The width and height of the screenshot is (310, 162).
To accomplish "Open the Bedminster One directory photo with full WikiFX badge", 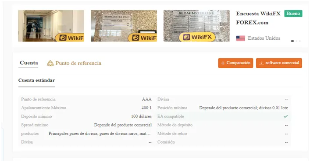I will click(196, 26).
